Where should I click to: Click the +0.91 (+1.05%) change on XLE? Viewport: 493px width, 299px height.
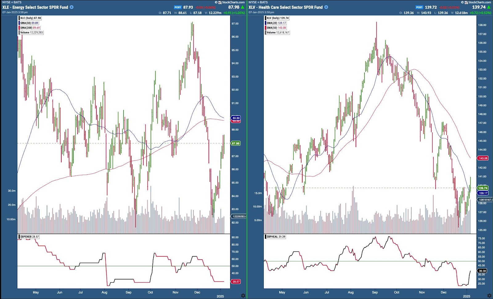pos(234,13)
